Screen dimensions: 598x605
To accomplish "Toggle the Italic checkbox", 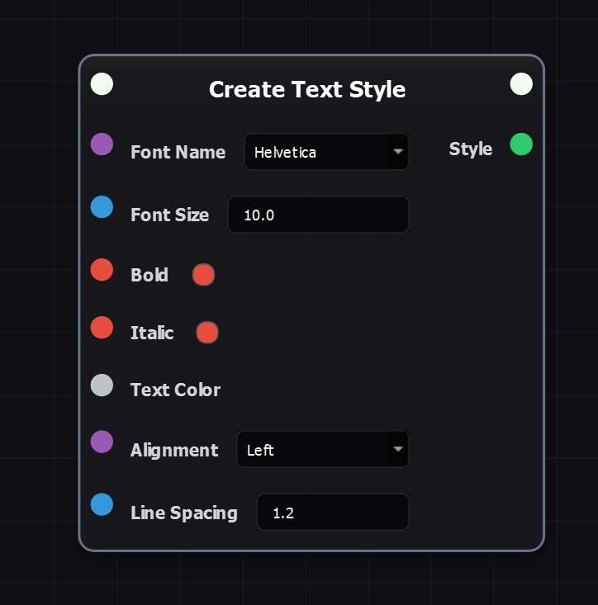I will click(x=207, y=333).
